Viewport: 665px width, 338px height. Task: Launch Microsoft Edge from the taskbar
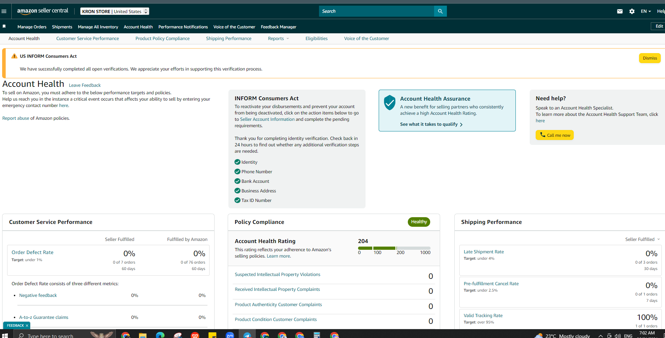tap(160, 335)
